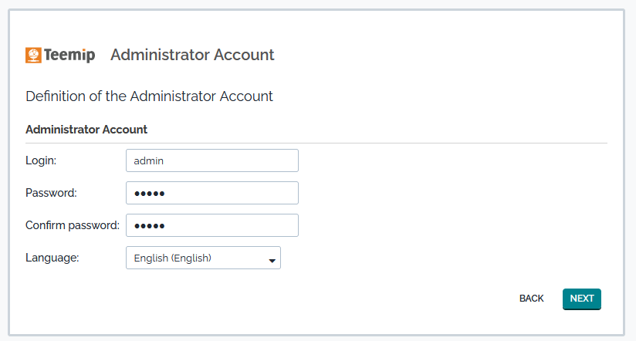Open the 'English (English)' language dropdown

[193, 258]
